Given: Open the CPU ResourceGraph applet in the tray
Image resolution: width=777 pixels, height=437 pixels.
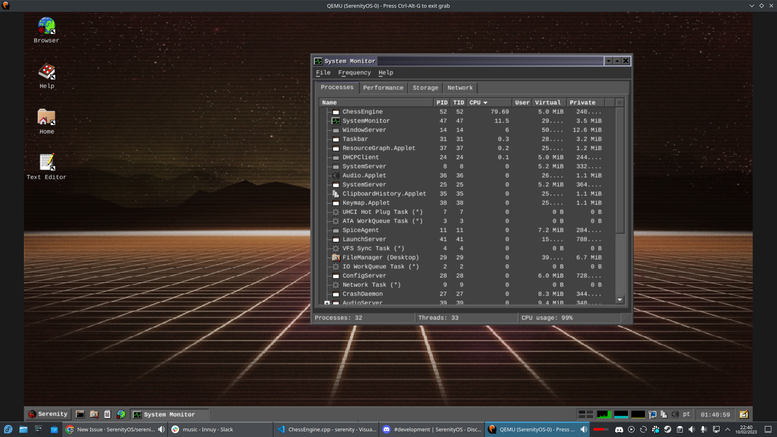Looking at the screenshot, I should tap(604, 414).
